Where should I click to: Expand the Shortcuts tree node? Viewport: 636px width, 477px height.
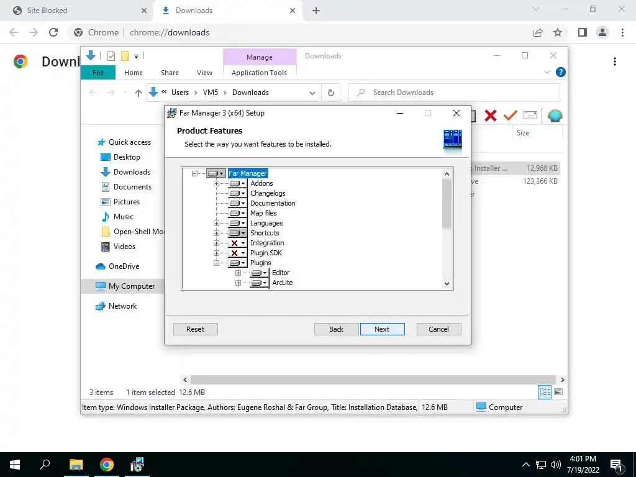[216, 234]
